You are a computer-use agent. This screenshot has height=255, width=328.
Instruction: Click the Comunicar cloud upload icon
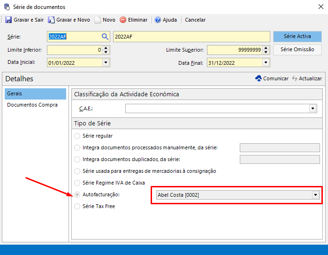click(x=258, y=78)
